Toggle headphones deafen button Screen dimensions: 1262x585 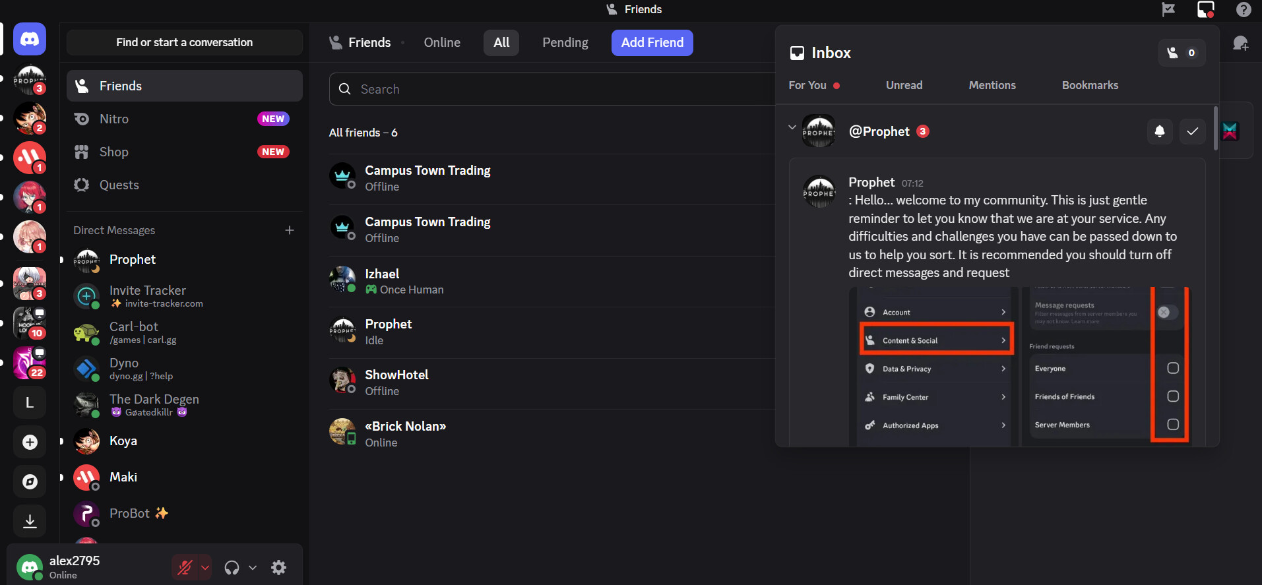click(x=232, y=567)
